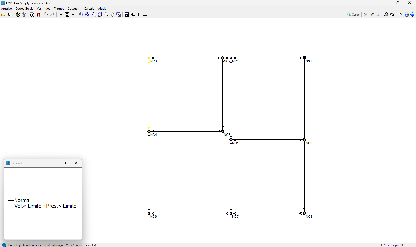This screenshot has height=247, width=416.
Task: Close the Legenda window
Action: click(76, 163)
